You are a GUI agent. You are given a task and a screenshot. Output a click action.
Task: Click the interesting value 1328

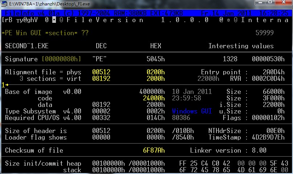(x=230, y=59)
